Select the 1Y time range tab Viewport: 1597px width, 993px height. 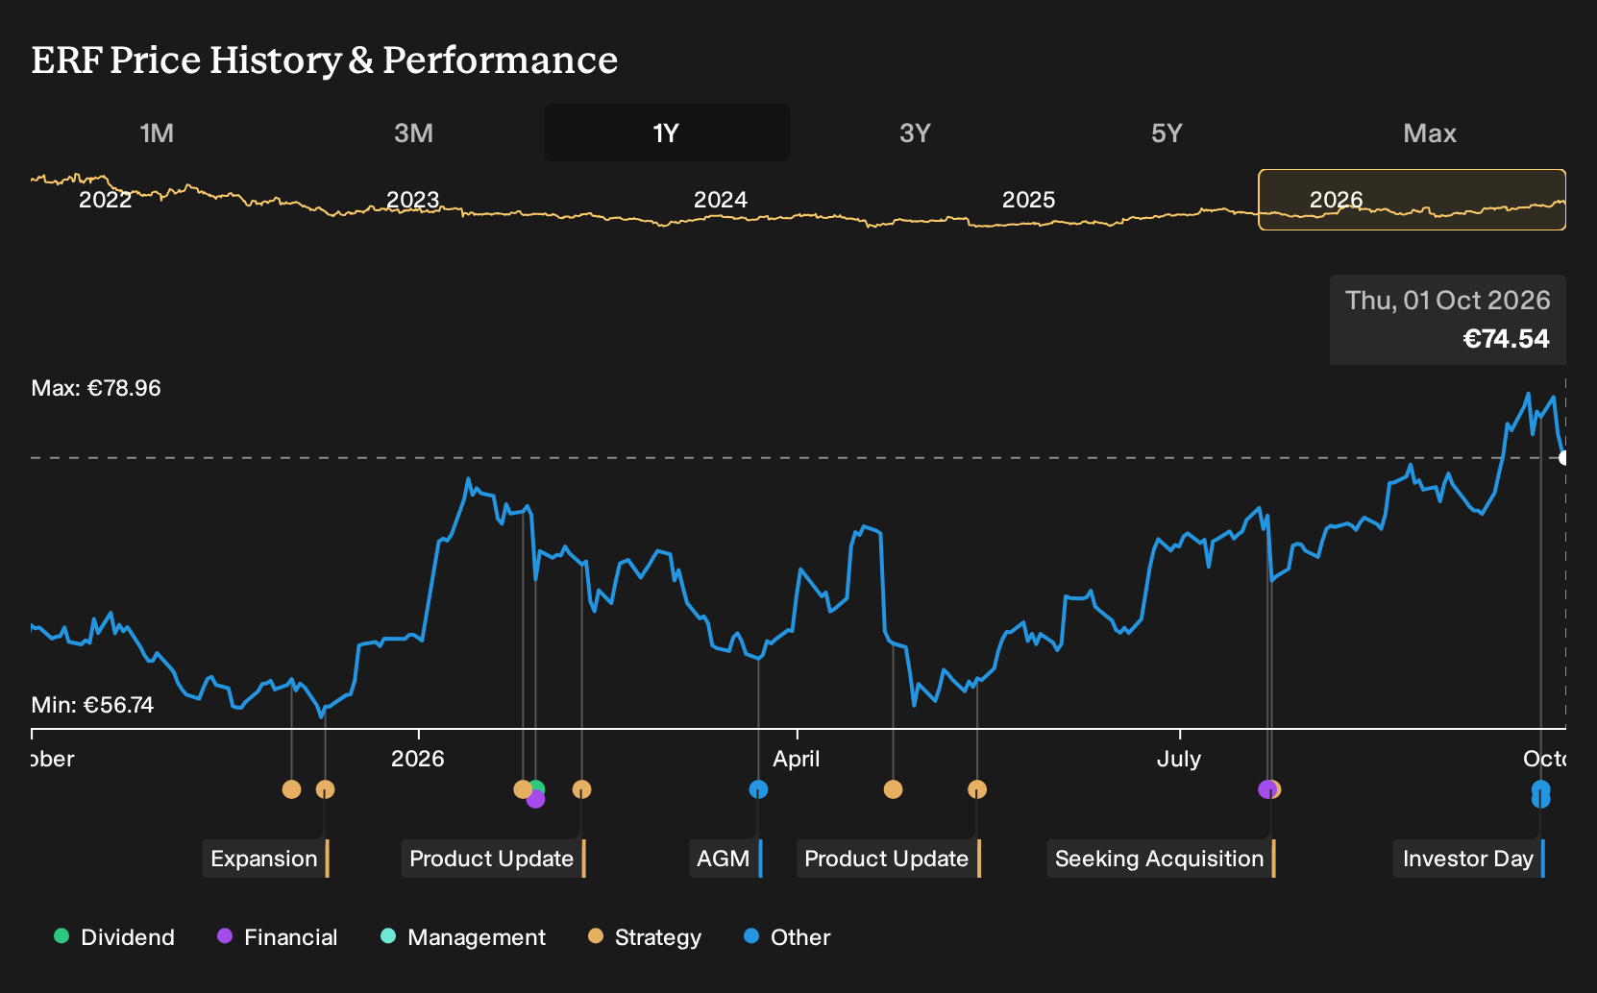pyautogui.click(x=667, y=133)
